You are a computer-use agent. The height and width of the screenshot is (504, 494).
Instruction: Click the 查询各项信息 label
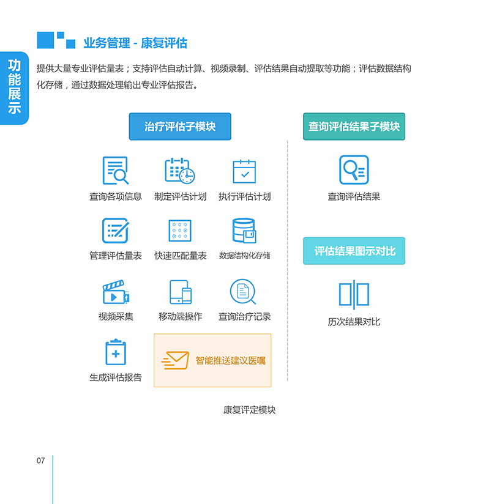pos(116,196)
